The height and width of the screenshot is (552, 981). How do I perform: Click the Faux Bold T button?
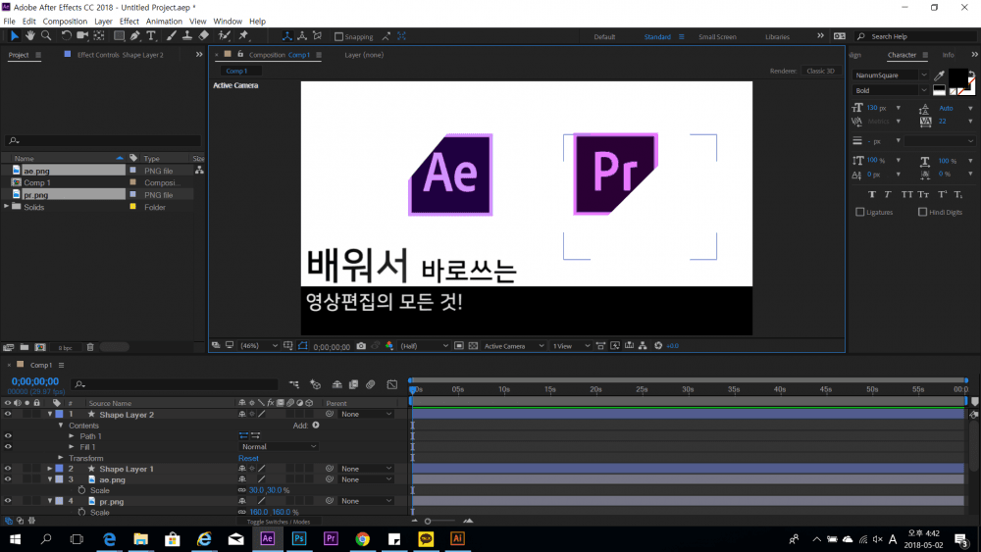click(x=871, y=194)
